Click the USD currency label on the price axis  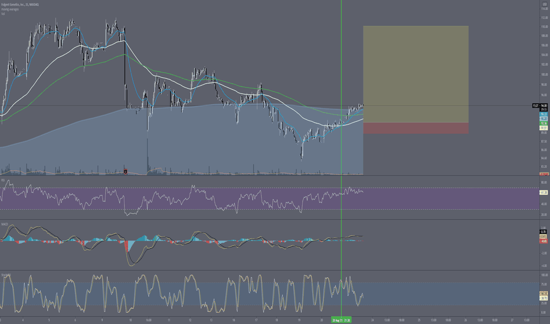point(544,4)
